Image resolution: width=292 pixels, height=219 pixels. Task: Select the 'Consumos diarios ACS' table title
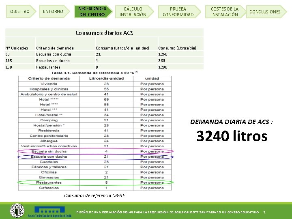pos(104,33)
